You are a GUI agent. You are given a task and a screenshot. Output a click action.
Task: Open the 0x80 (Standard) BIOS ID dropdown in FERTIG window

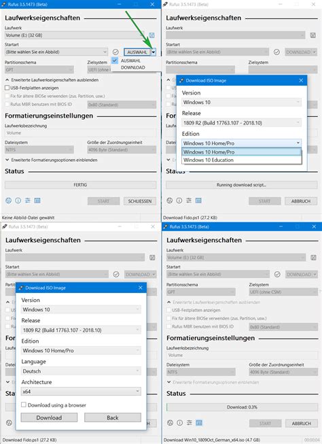[122, 105]
